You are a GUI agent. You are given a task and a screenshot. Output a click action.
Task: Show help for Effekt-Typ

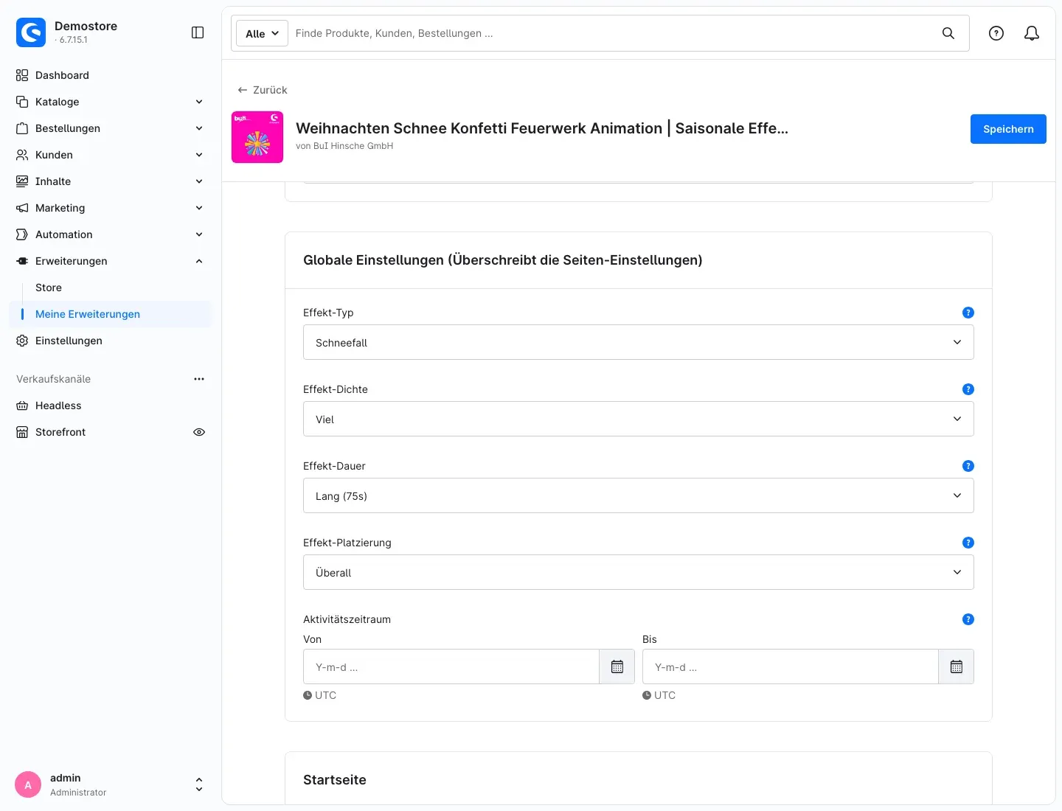(x=968, y=313)
